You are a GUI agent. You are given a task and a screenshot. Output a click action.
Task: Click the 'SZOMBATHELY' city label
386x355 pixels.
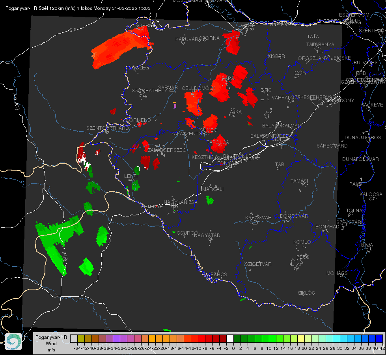(x=149, y=91)
